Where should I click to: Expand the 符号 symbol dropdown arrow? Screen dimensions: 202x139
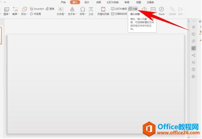(x=86, y=14)
